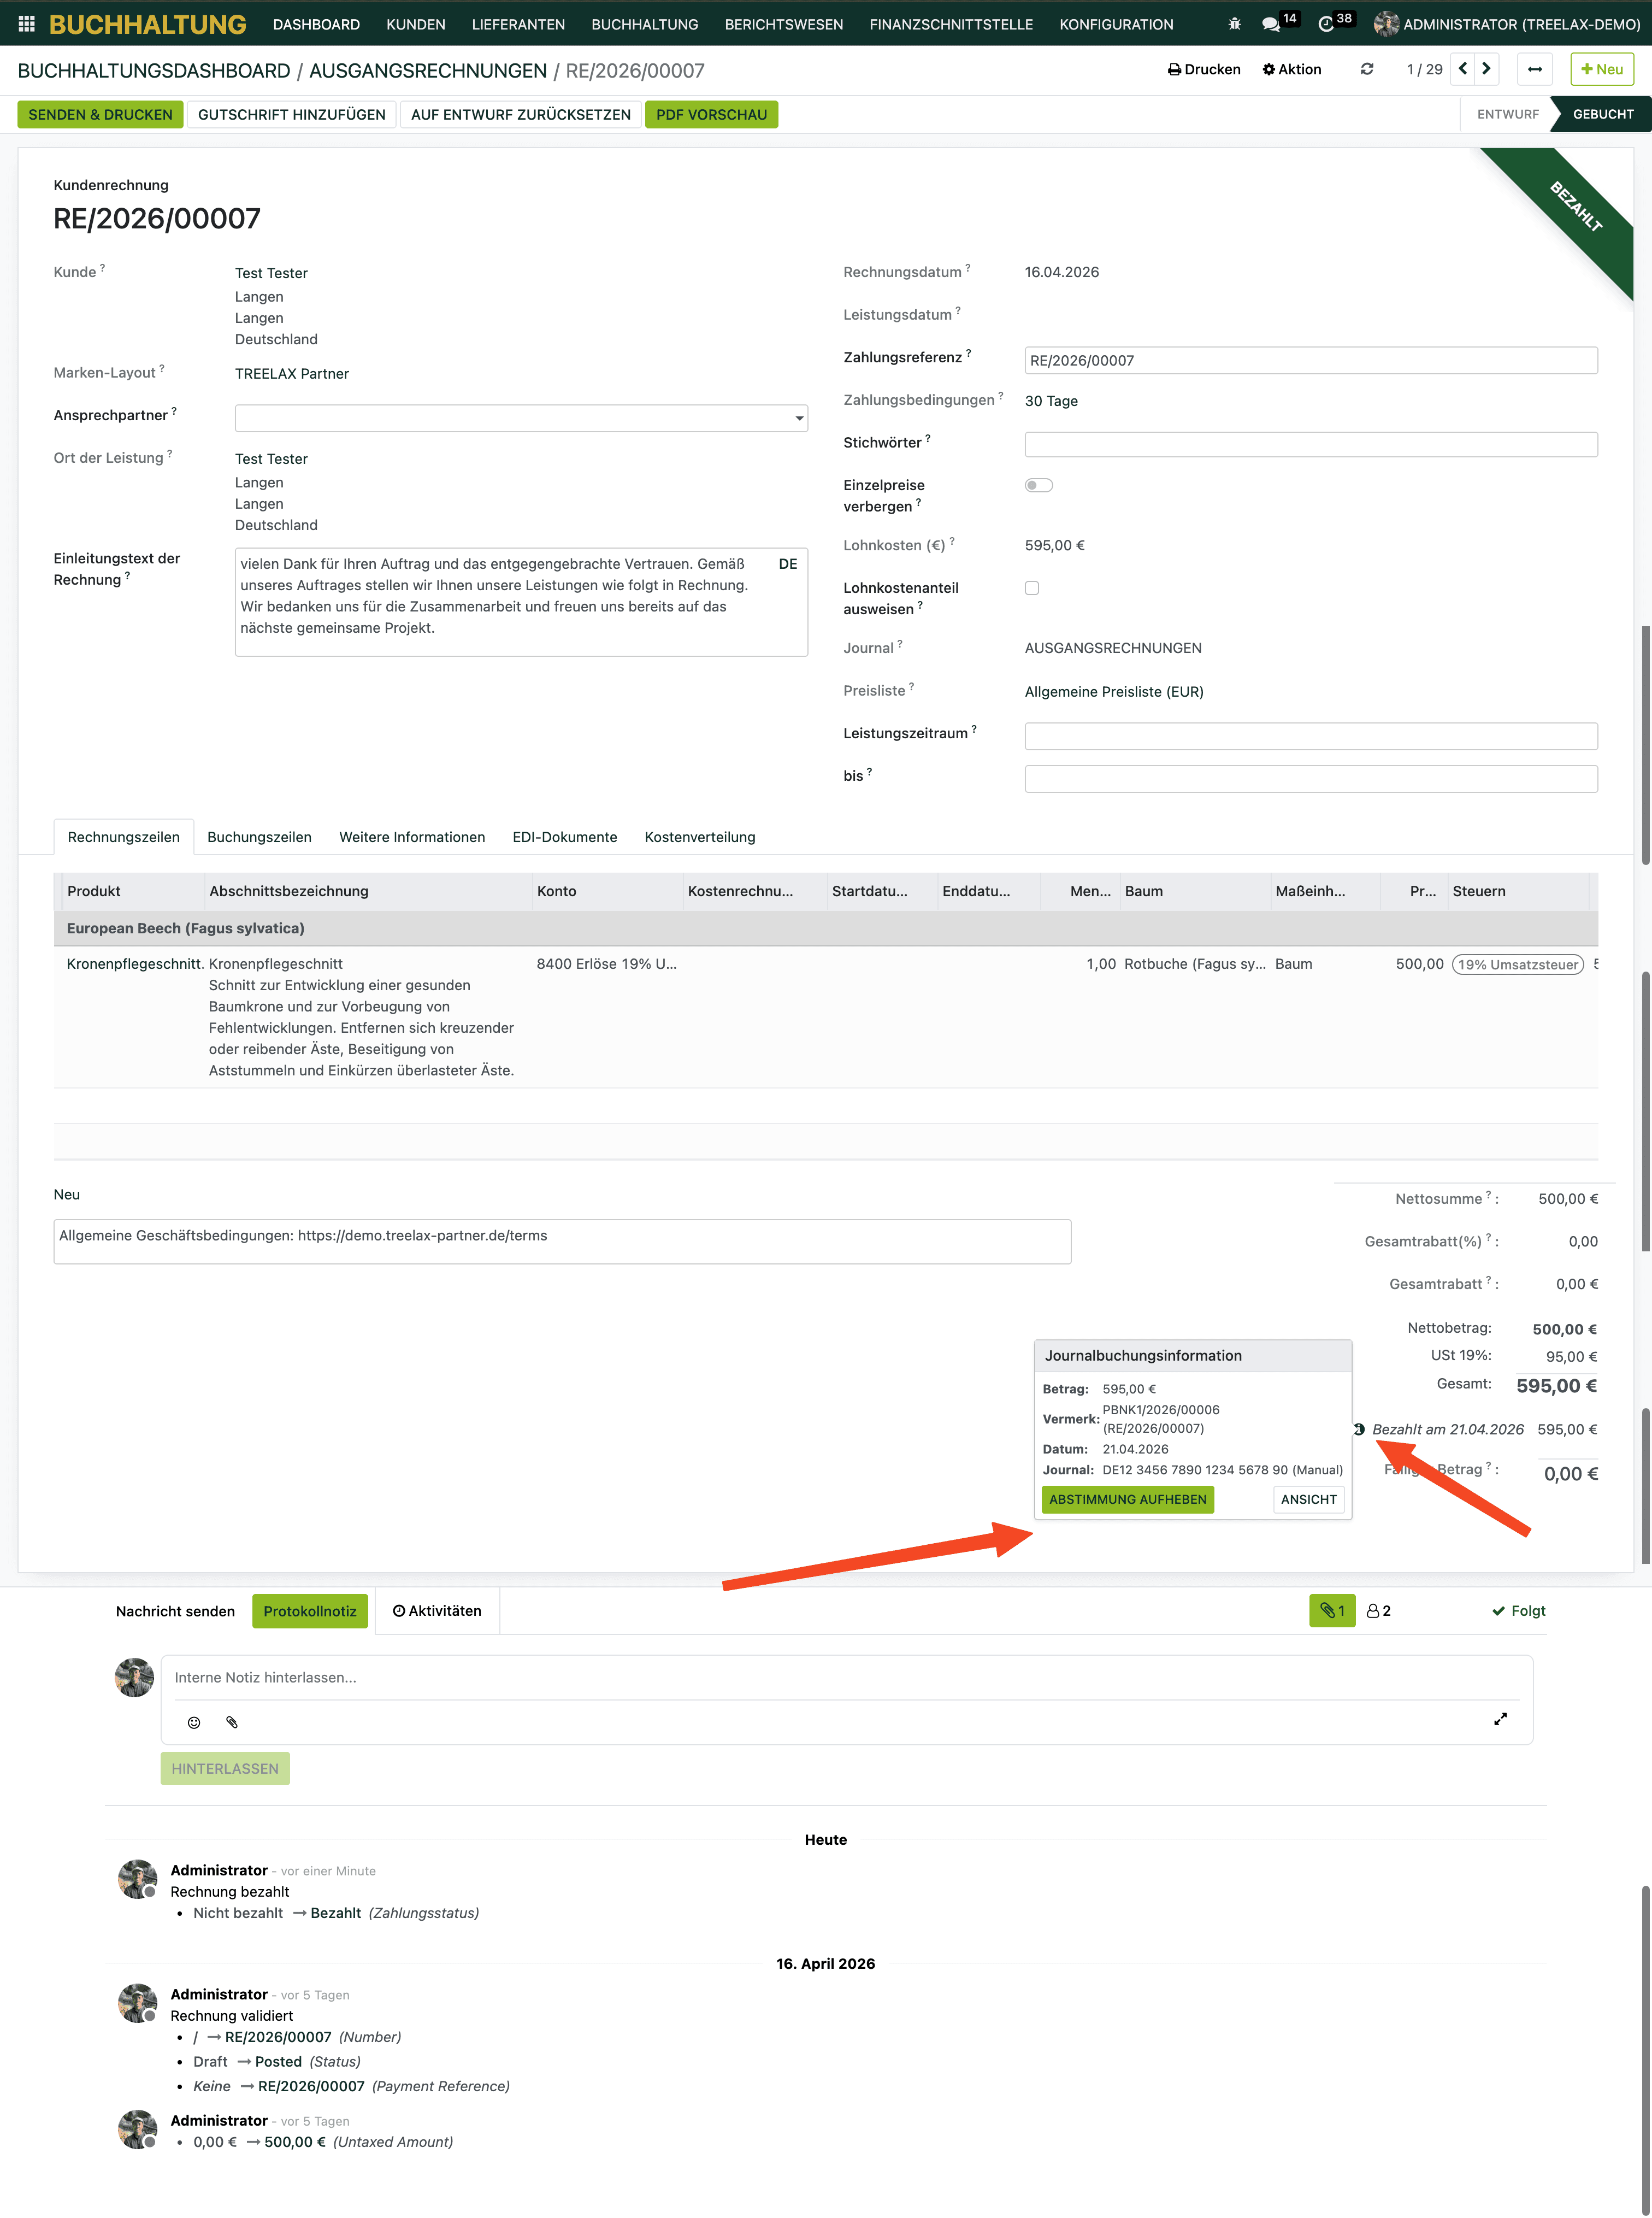Expand note editor to full composer
Viewport: 1652px width, 2218px height.
[x=1500, y=1719]
